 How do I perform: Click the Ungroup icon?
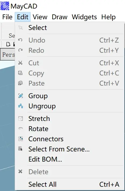pyautogui.click(x=20, y=106)
